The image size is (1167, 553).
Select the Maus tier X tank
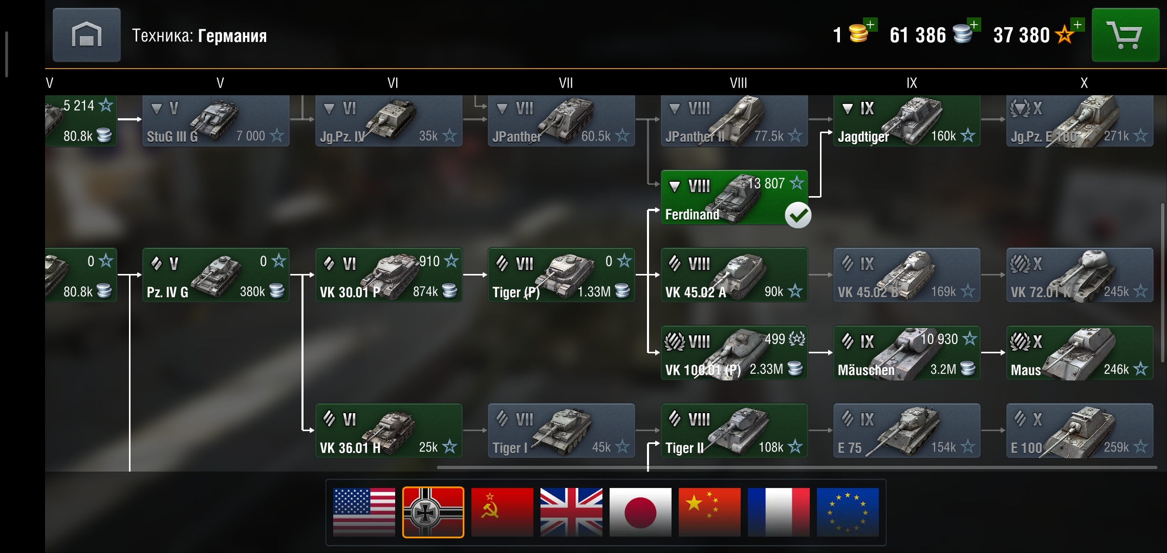[1079, 353]
